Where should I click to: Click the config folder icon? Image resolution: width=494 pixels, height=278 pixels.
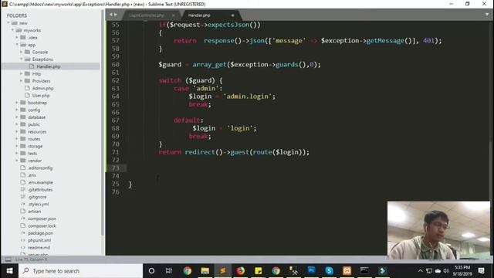tap(23, 110)
